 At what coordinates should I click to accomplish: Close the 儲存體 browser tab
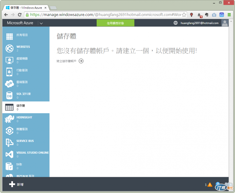point(46,8)
